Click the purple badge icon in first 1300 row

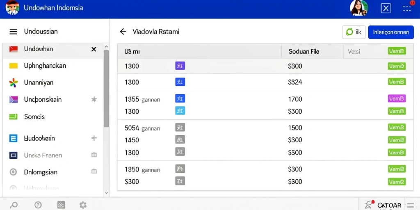(180, 66)
